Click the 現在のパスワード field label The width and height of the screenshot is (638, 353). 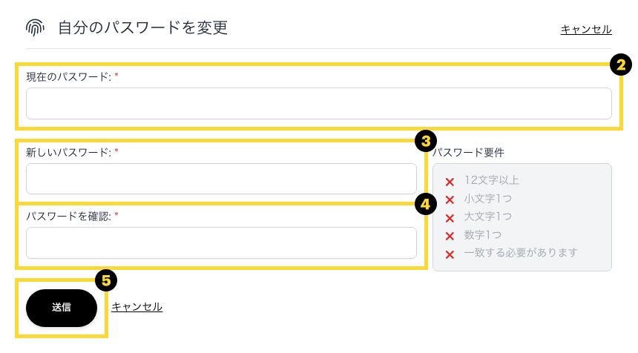tap(68, 76)
